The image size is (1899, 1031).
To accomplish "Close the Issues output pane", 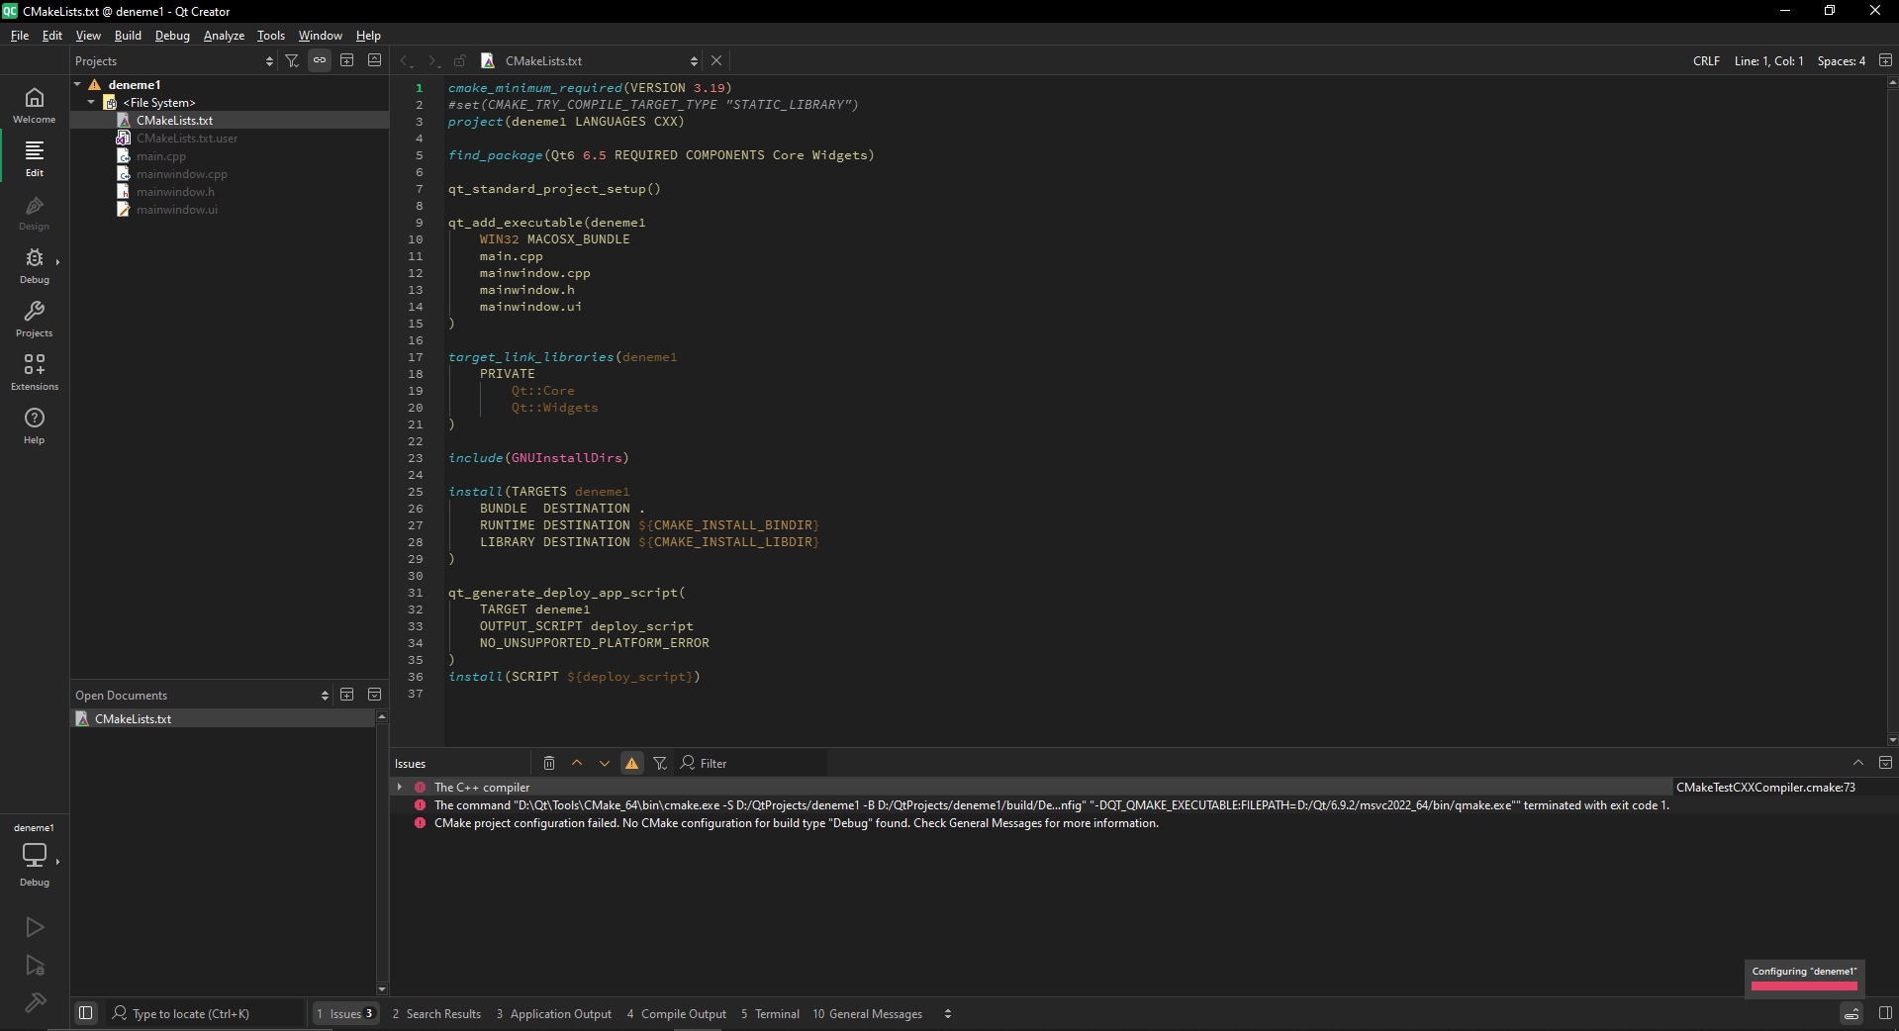I will [1885, 763].
